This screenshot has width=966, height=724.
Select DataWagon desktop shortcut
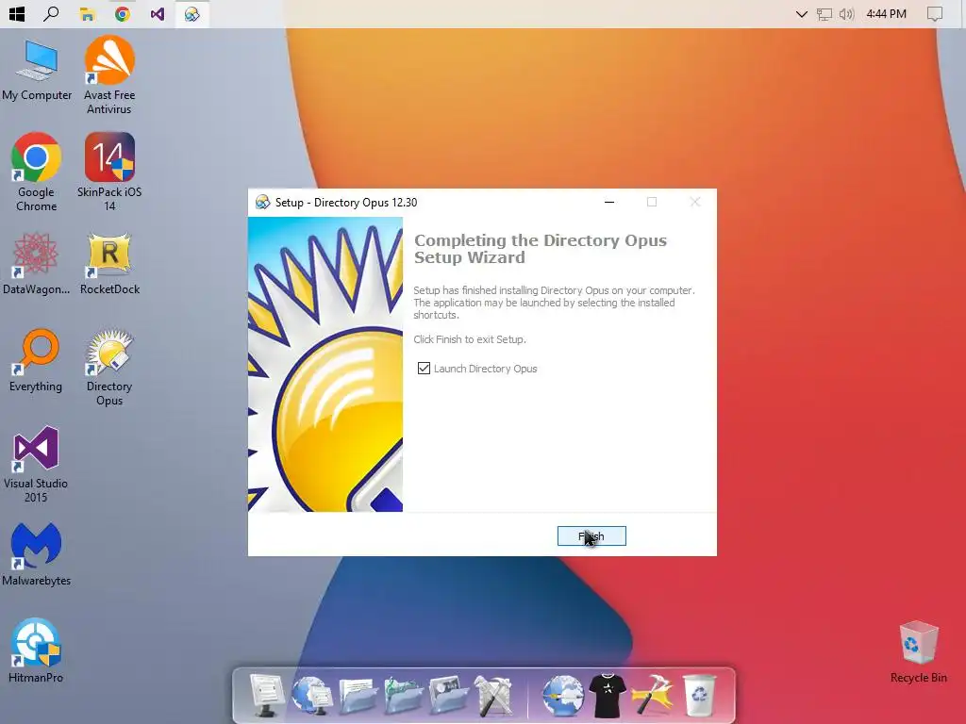(x=37, y=264)
